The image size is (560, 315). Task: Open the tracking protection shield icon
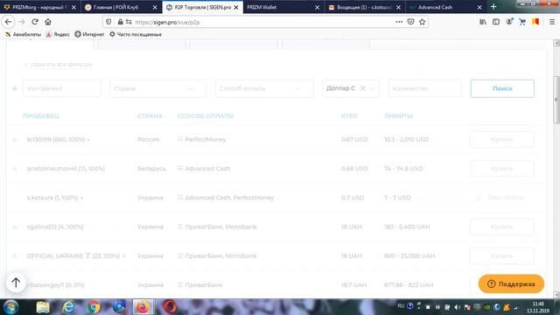click(x=108, y=22)
